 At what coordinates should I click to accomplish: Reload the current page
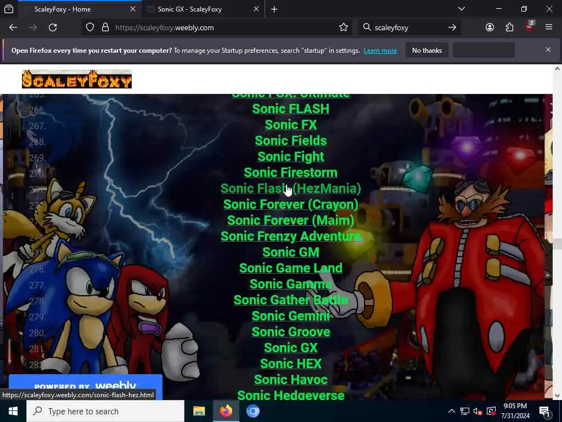53,27
